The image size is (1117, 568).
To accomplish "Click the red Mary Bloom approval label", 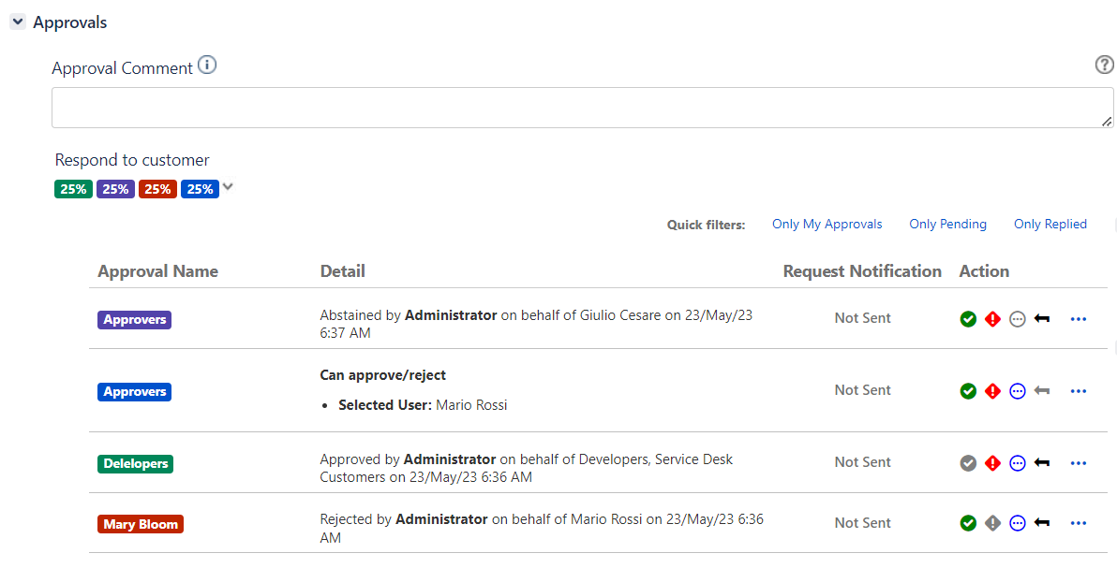I will 141,524.
